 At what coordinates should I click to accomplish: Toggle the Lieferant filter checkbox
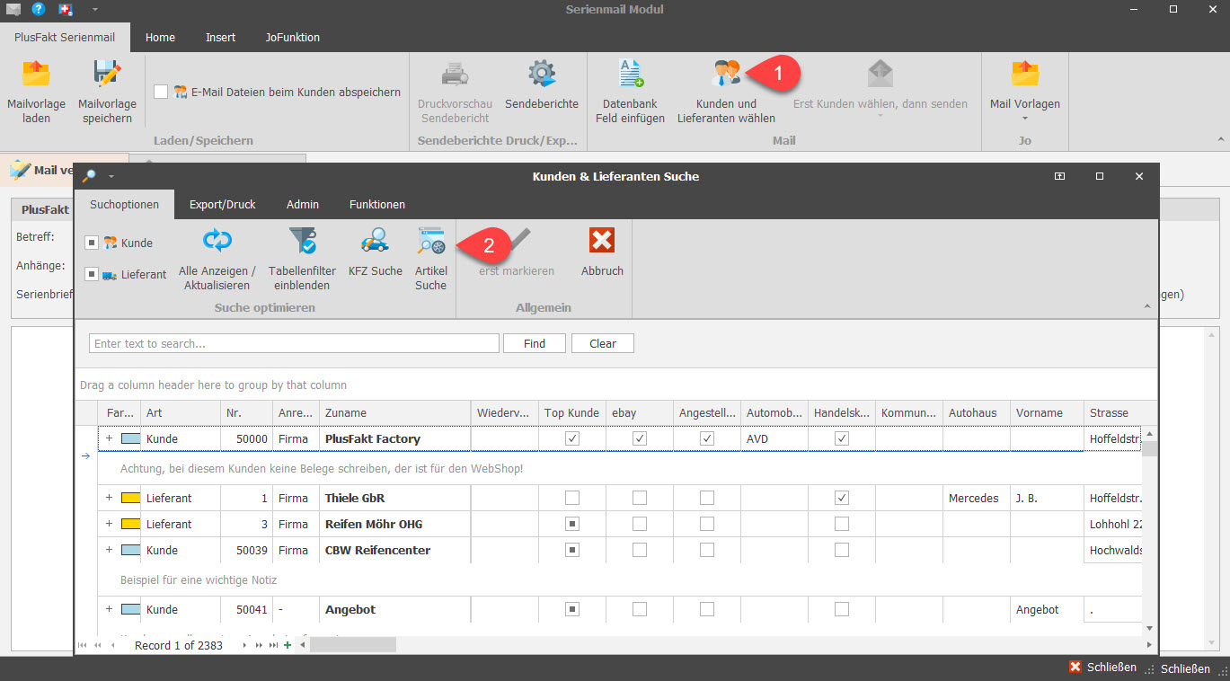pos(92,274)
